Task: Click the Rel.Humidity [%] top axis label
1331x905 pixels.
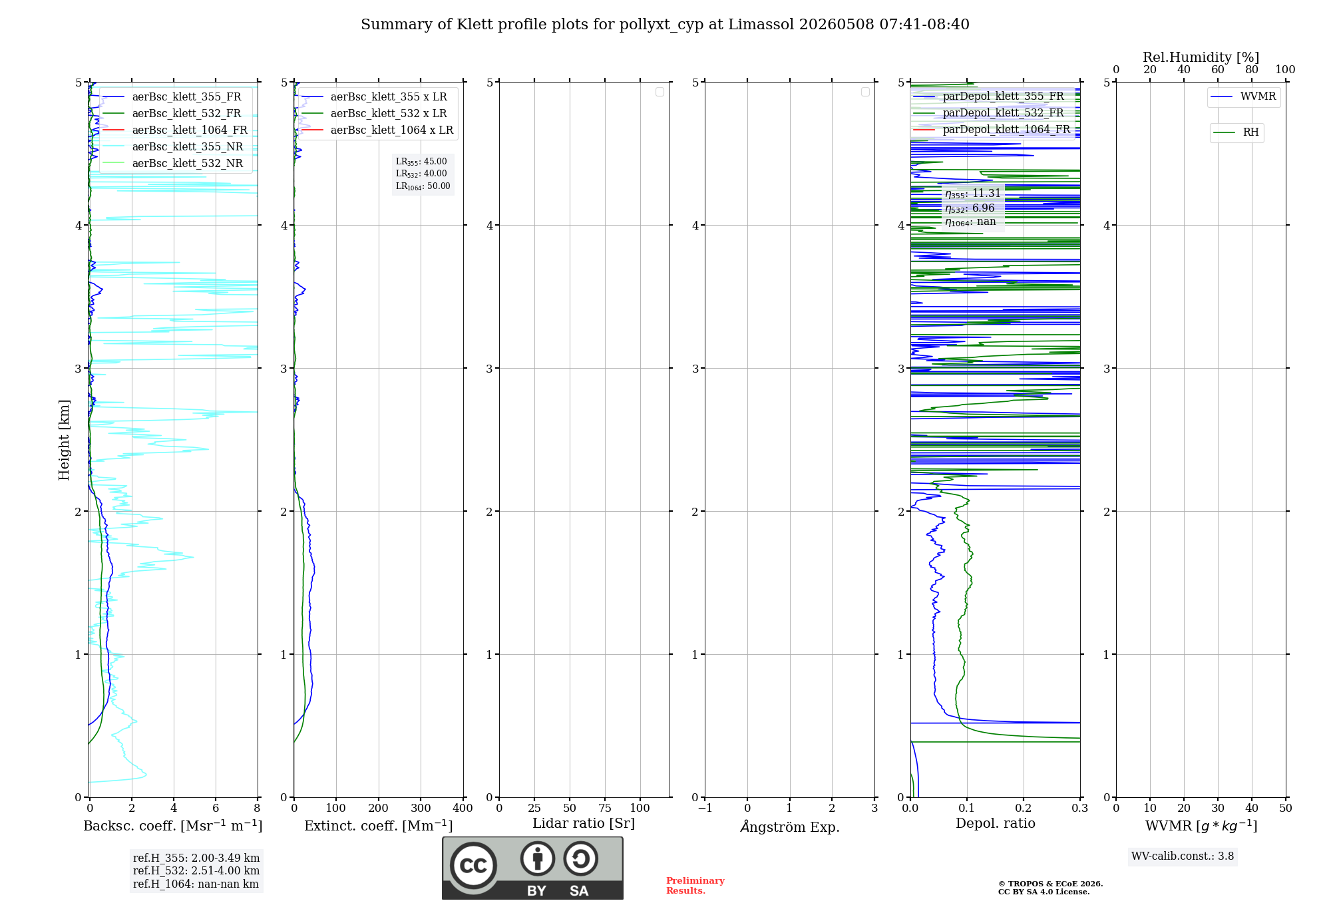Action: coord(1201,57)
